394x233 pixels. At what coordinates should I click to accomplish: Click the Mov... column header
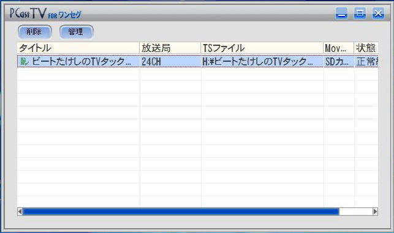click(x=339, y=48)
